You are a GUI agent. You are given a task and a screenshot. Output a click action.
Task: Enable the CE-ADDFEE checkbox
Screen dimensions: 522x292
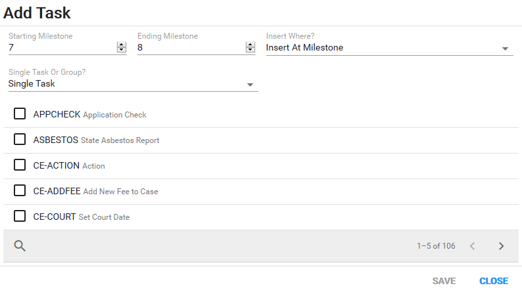pyautogui.click(x=20, y=190)
